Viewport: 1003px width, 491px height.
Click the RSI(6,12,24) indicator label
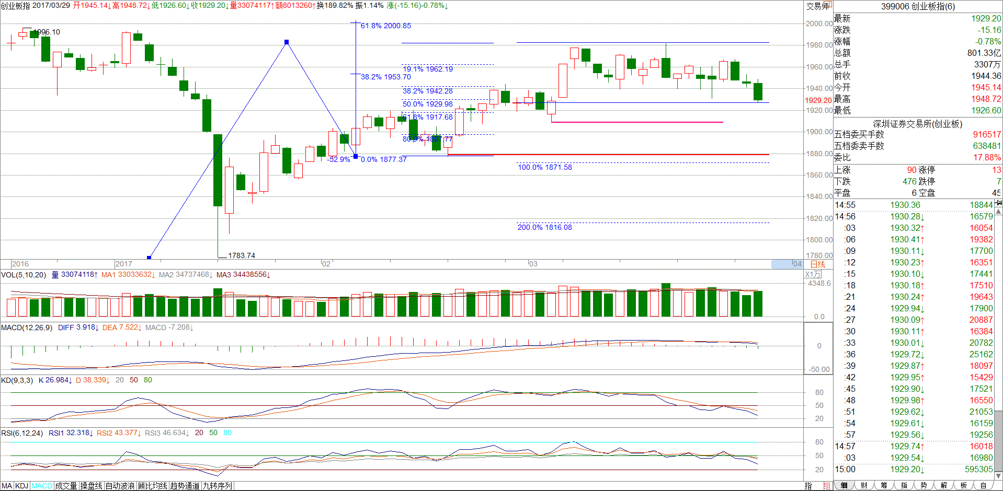[22, 433]
